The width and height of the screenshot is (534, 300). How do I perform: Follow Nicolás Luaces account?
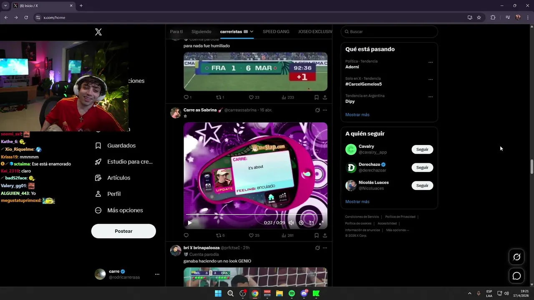[422, 185]
